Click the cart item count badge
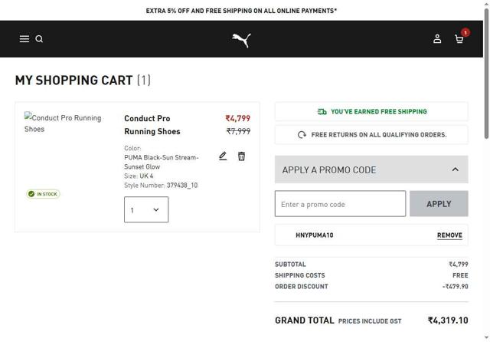 coord(465,32)
